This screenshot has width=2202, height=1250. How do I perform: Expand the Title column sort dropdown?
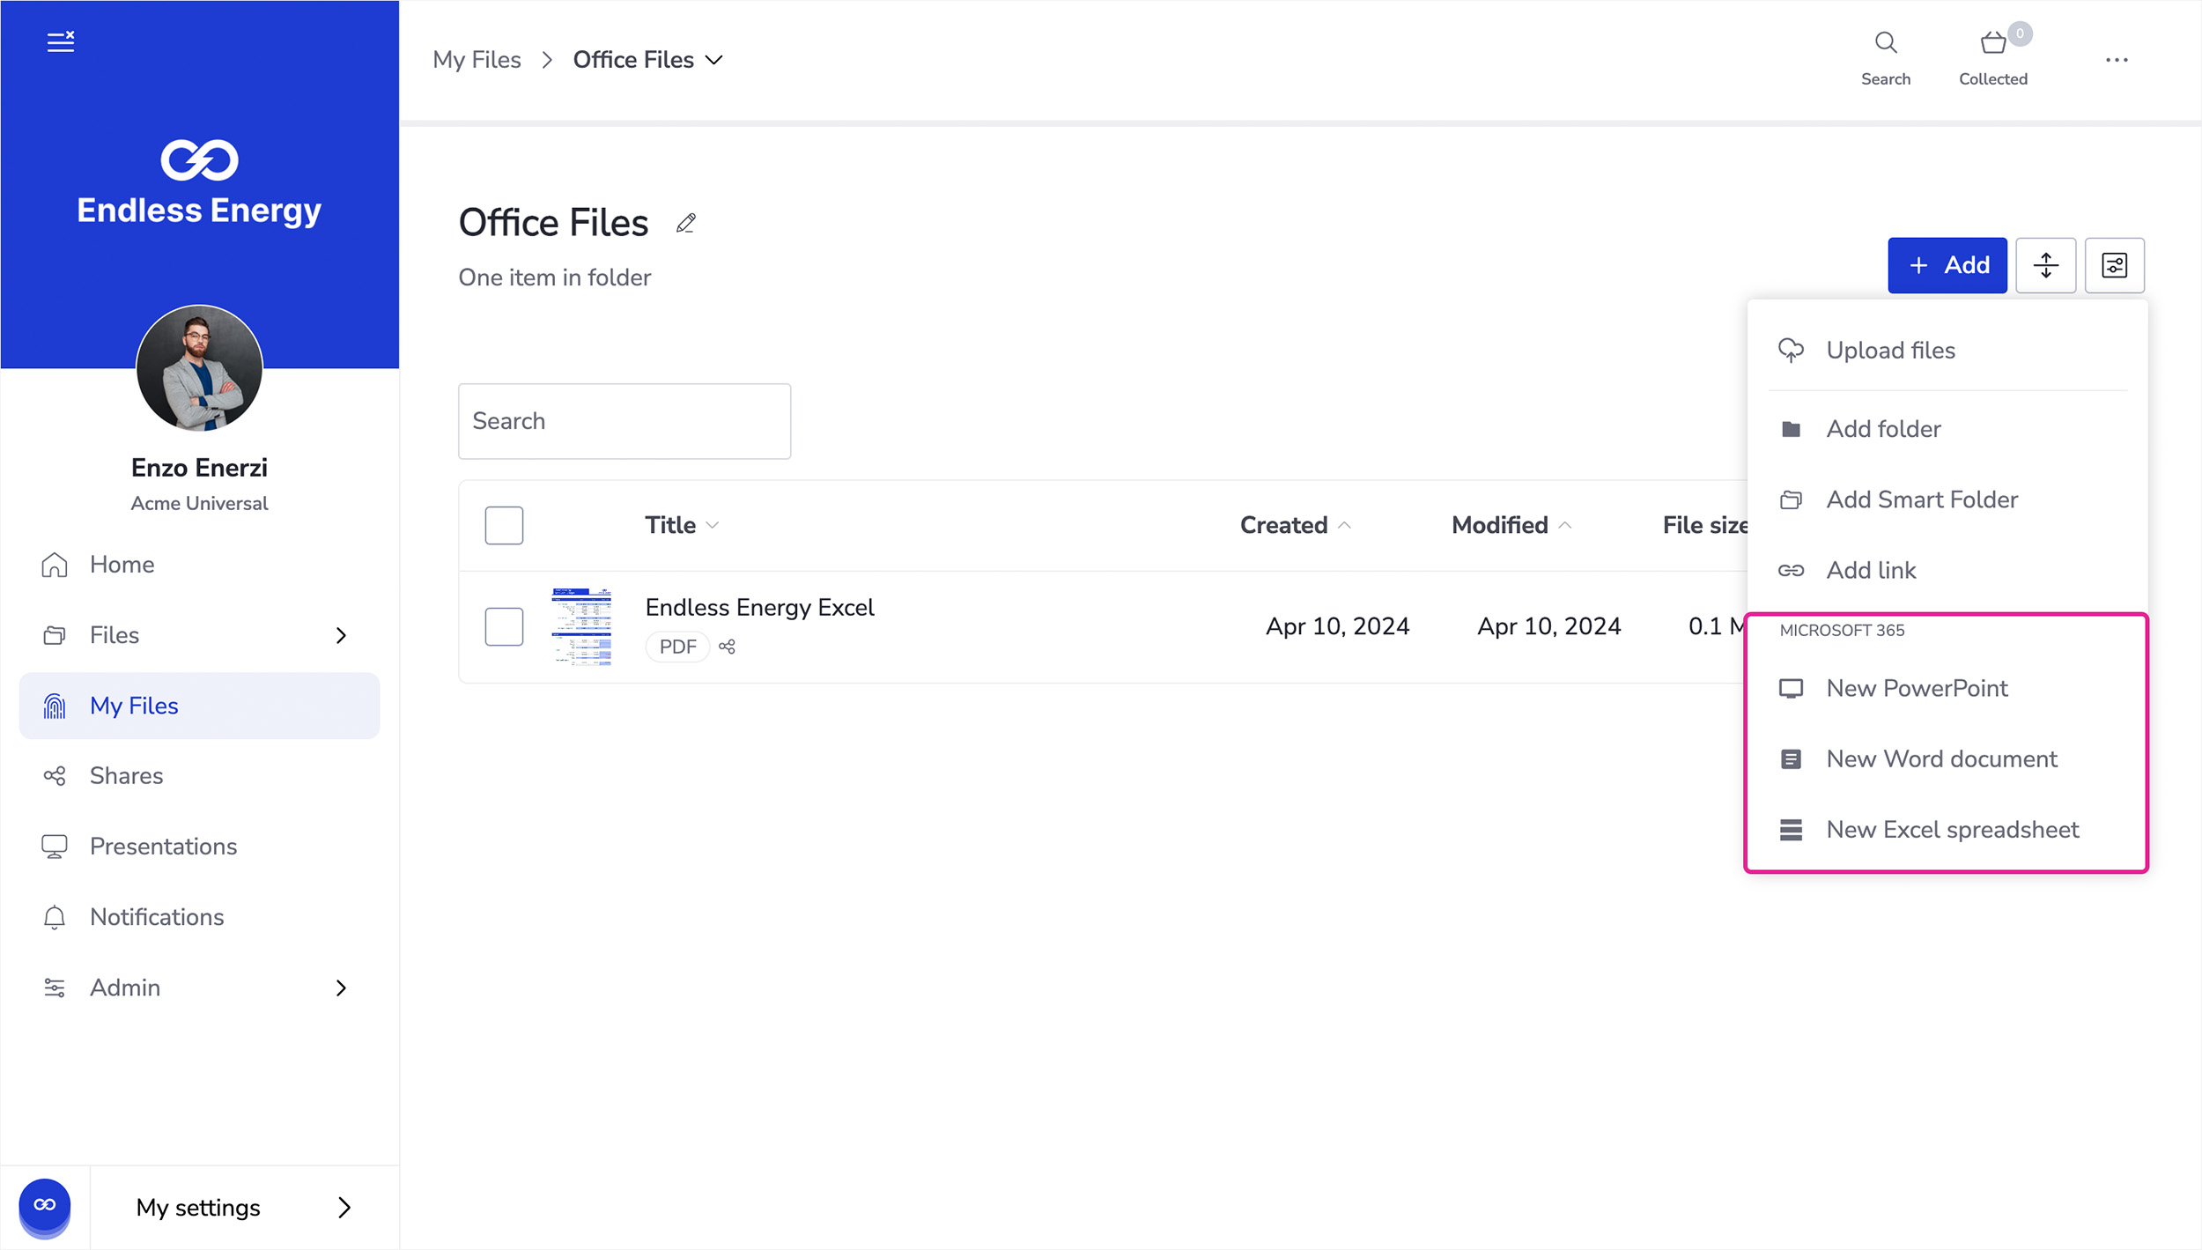click(x=712, y=524)
